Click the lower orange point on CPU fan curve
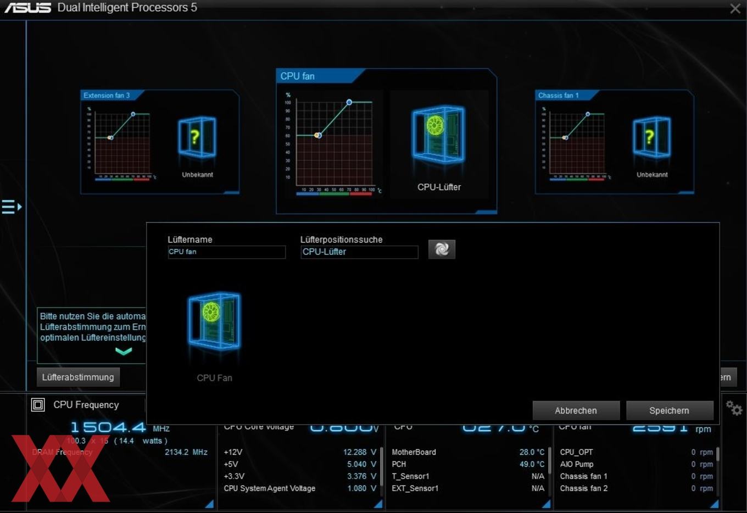The image size is (747, 513). [x=317, y=135]
